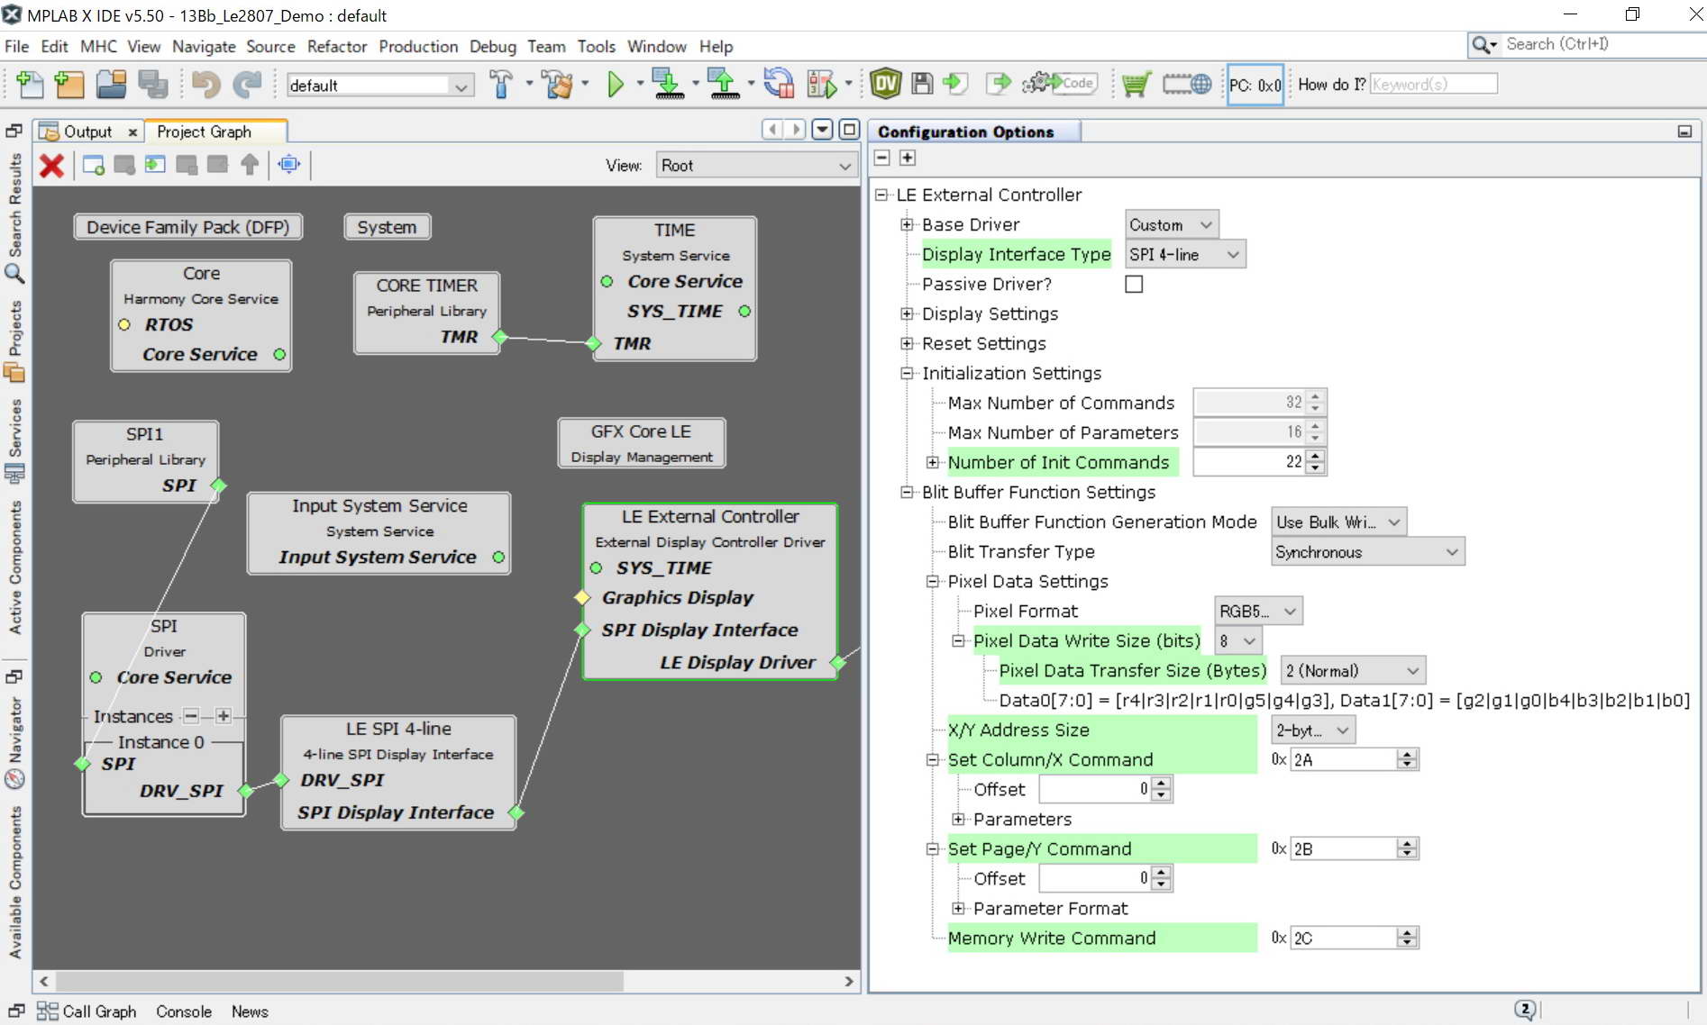Open the DV Data Visualizer icon
Screen dimensions: 1707x1025
(886, 85)
